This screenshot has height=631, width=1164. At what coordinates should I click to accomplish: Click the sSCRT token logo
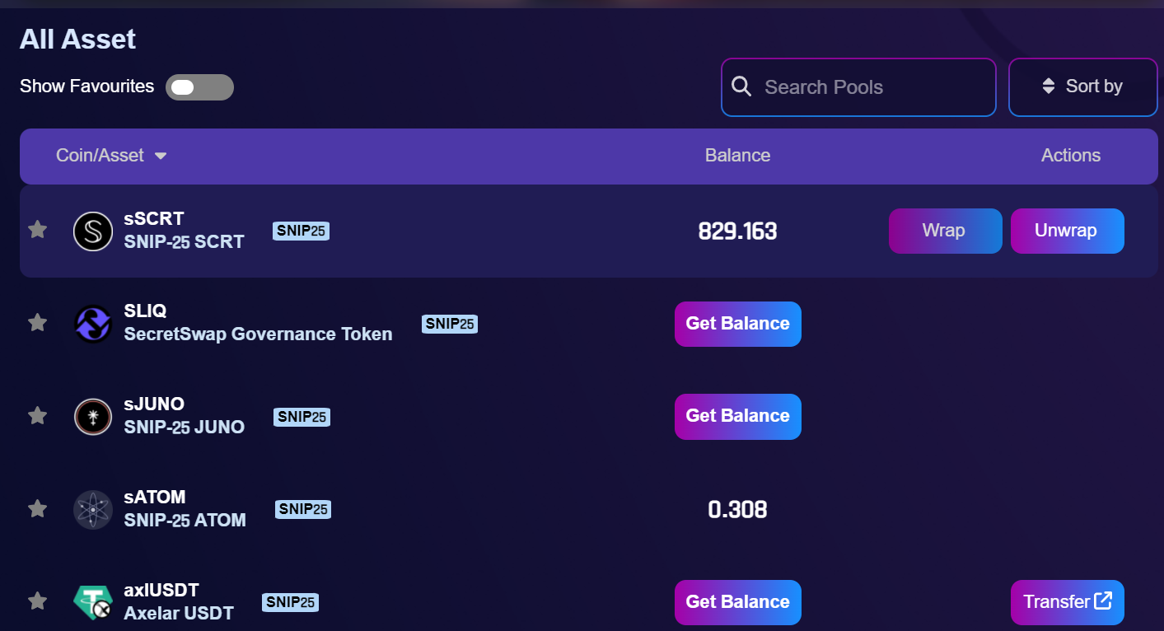coord(93,231)
